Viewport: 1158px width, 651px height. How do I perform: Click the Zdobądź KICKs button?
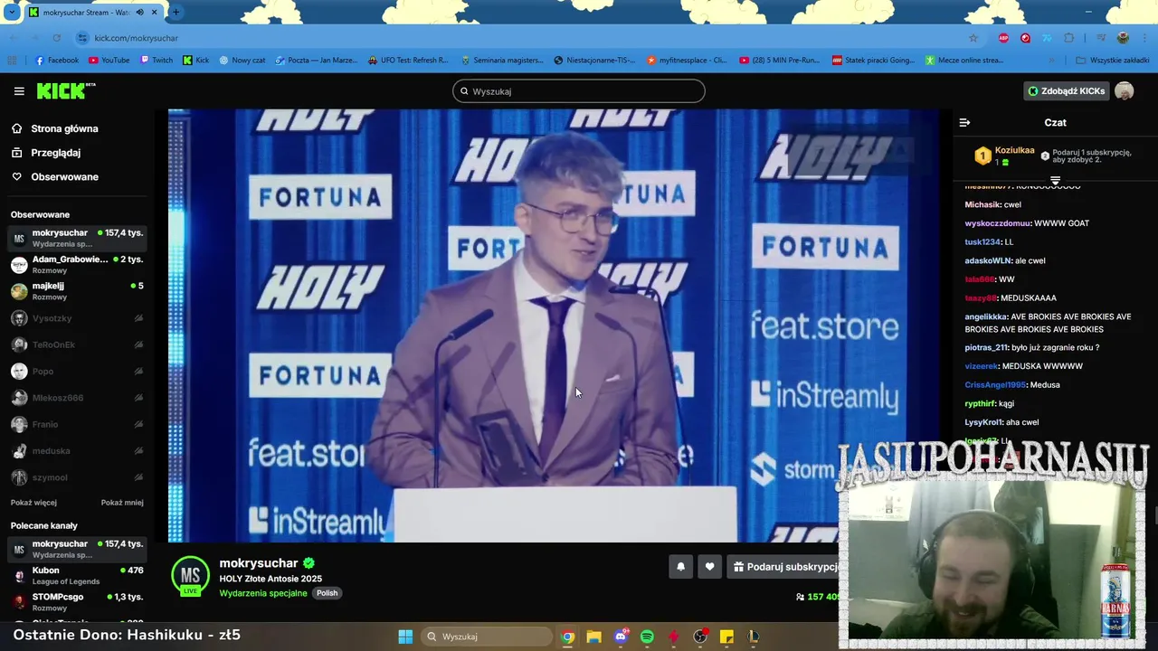(x=1066, y=91)
